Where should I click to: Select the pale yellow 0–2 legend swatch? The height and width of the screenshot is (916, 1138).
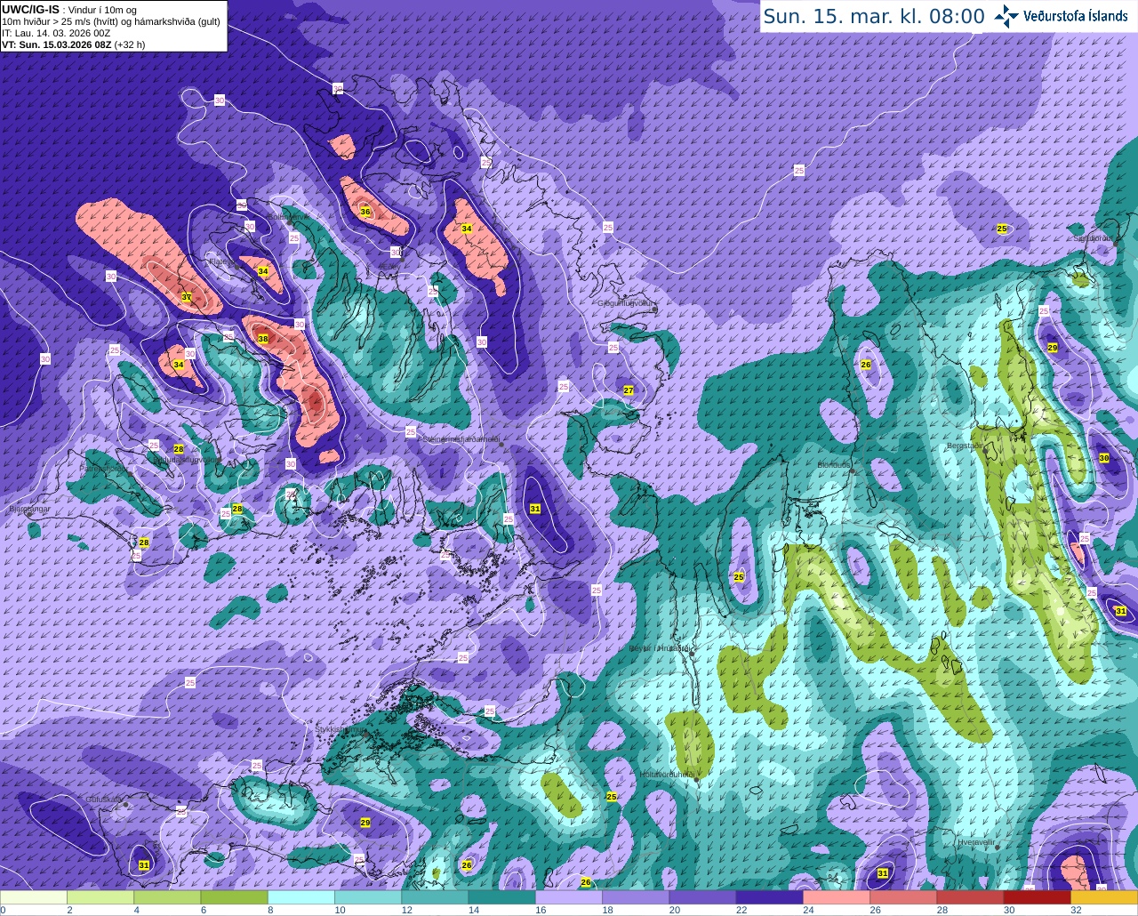pyautogui.click(x=34, y=897)
